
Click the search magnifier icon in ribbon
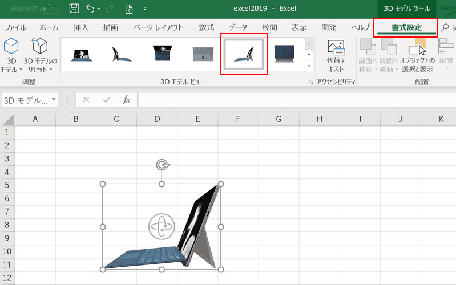click(445, 27)
